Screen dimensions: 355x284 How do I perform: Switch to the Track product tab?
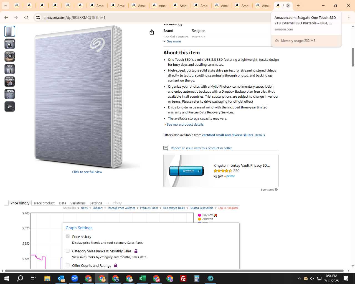tap(44, 203)
